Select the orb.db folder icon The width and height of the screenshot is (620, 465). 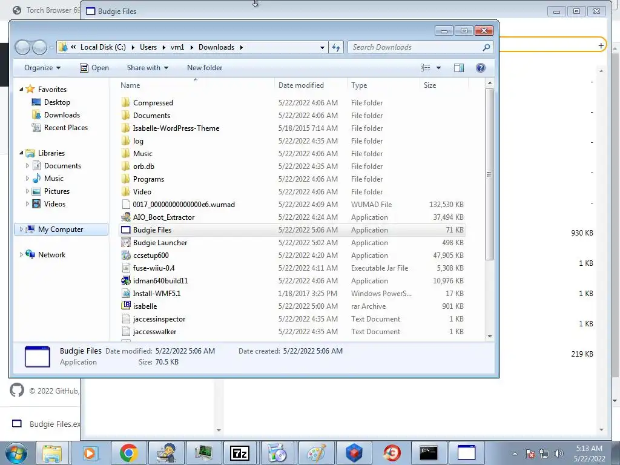pos(126,167)
